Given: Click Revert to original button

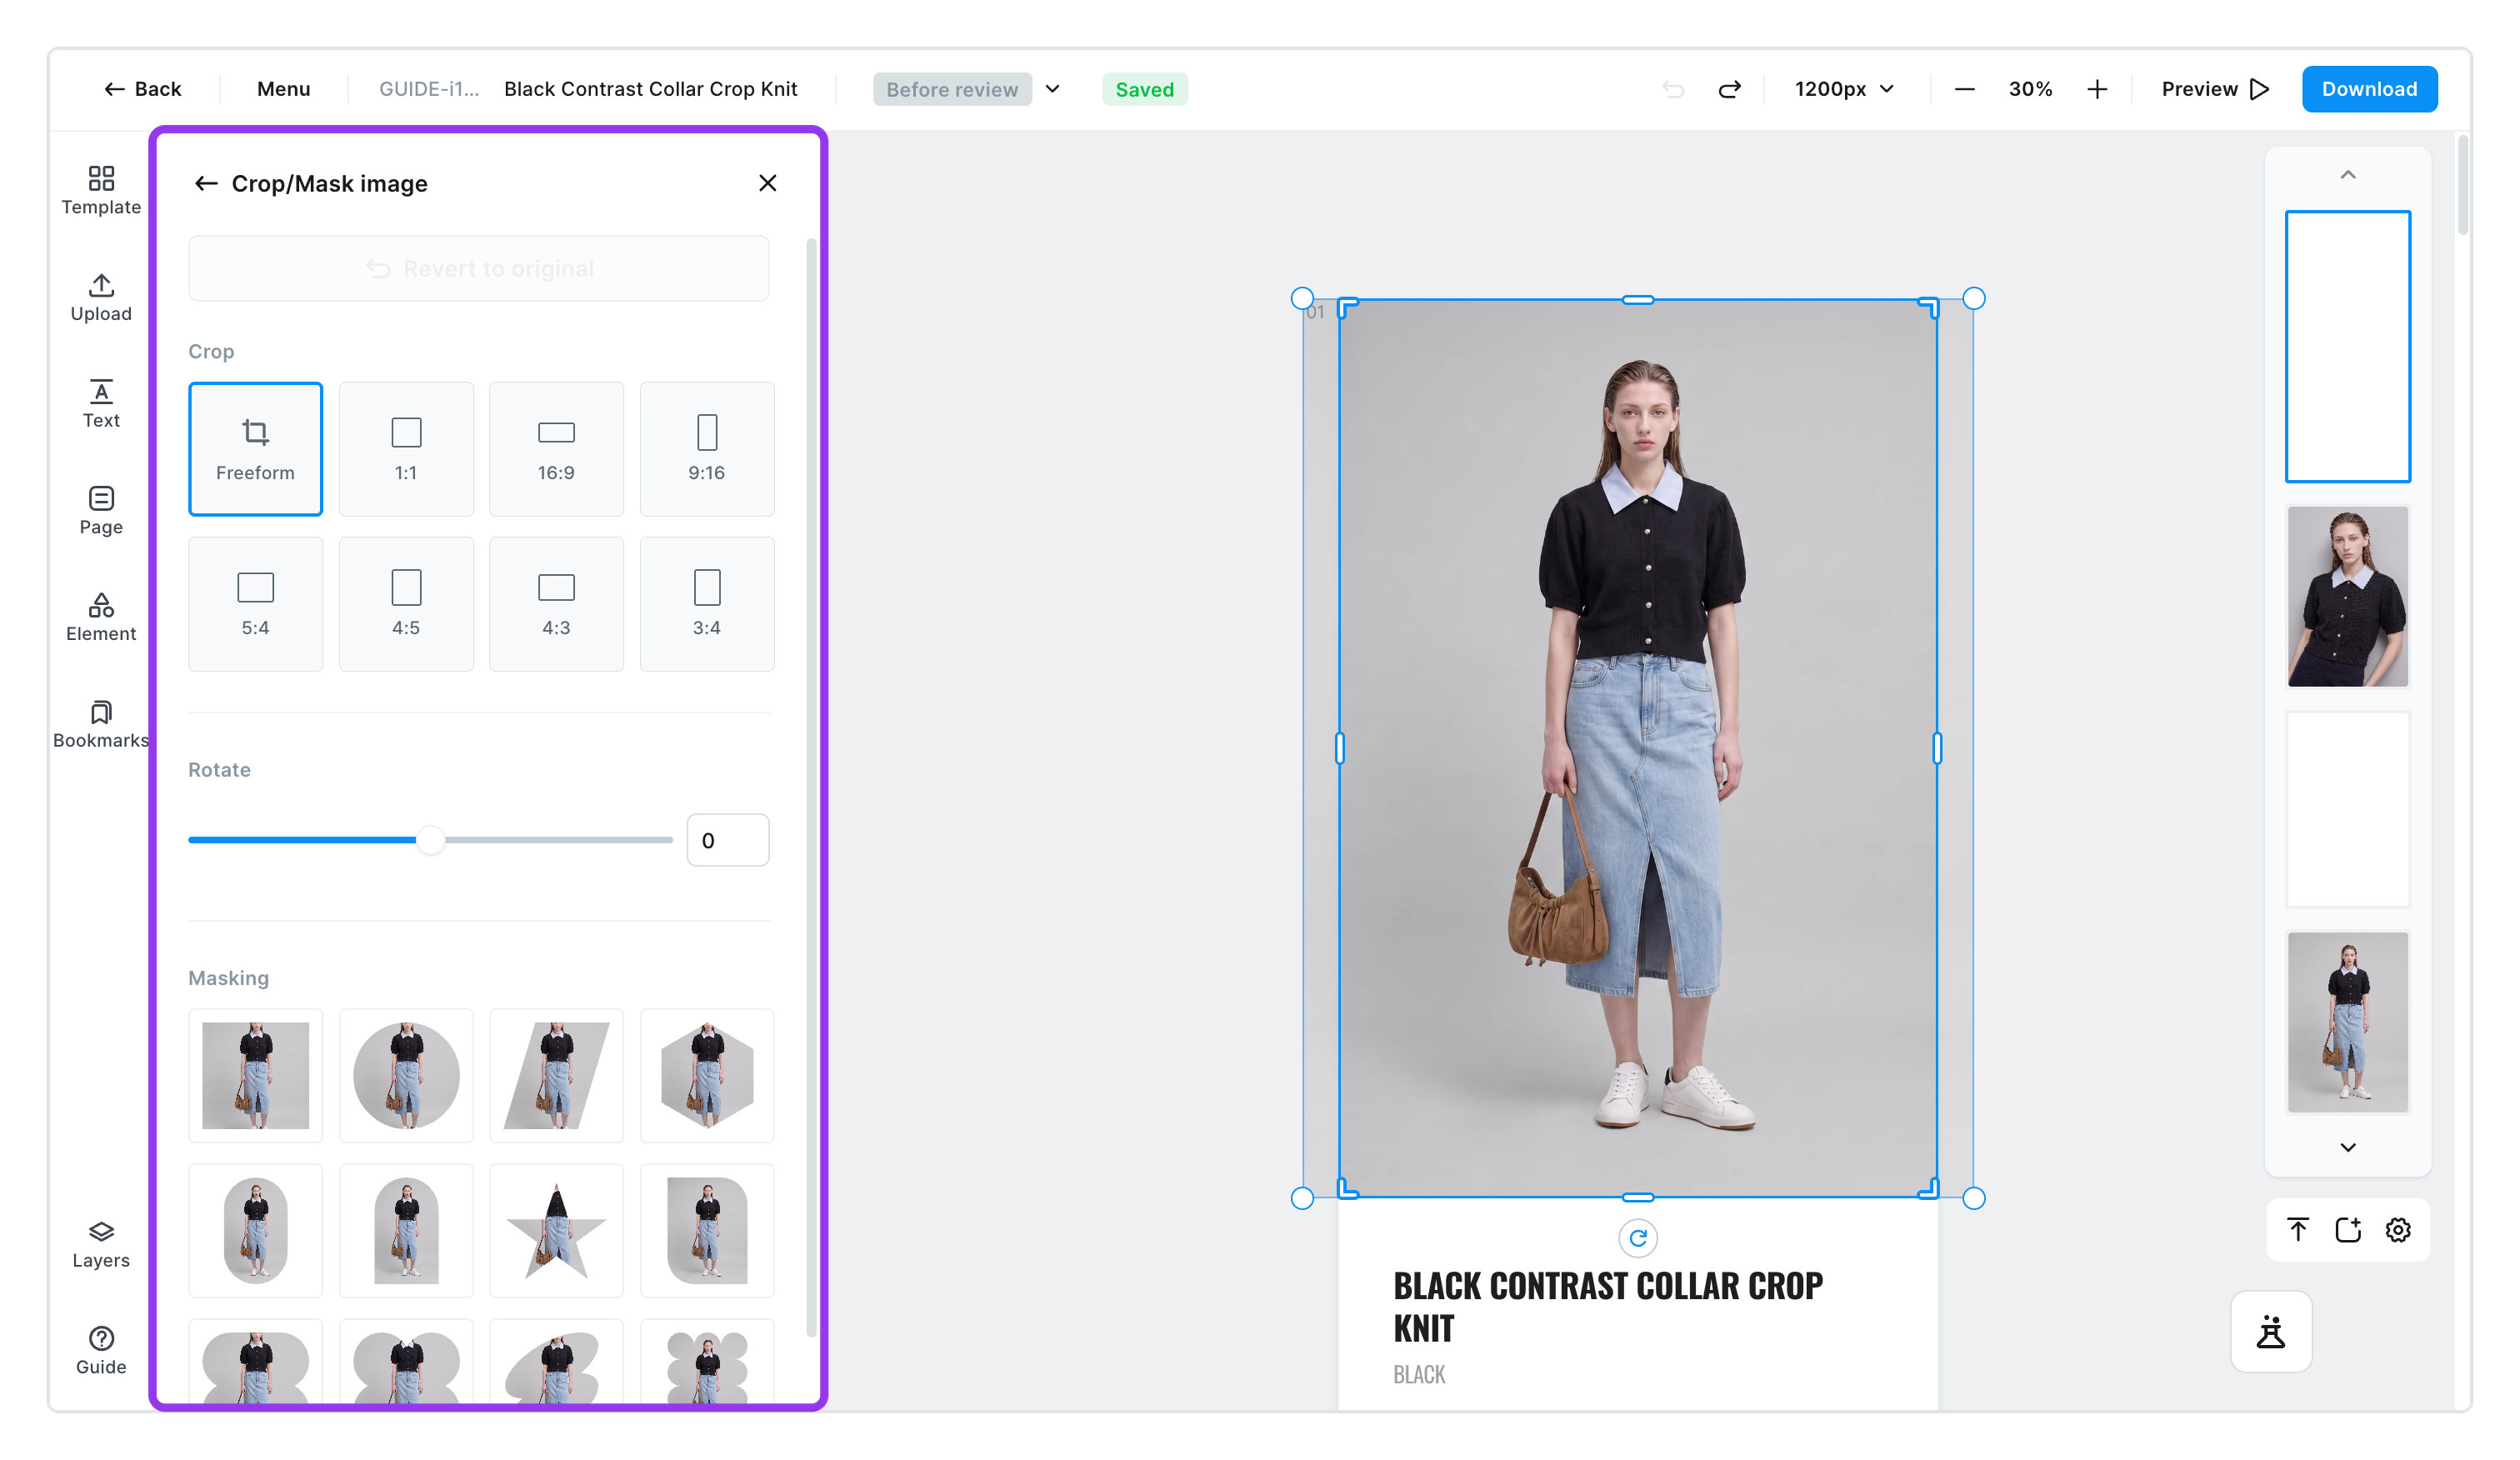Looking at the screenshot, I should 479,268.
